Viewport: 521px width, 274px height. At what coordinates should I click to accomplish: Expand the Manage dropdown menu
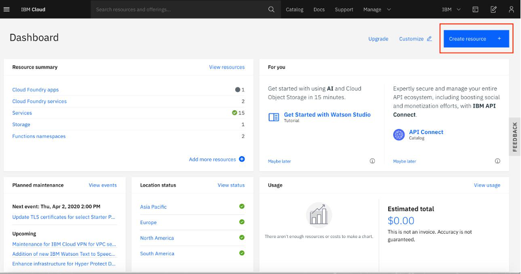[x=377, y=9]
